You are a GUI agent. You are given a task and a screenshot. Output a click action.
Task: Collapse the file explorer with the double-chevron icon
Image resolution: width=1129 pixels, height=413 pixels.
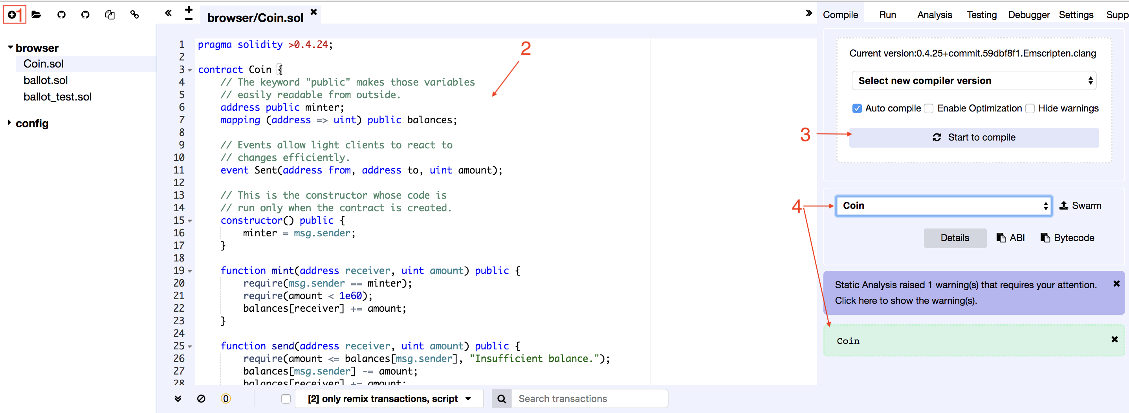click(x=168, y=13)
